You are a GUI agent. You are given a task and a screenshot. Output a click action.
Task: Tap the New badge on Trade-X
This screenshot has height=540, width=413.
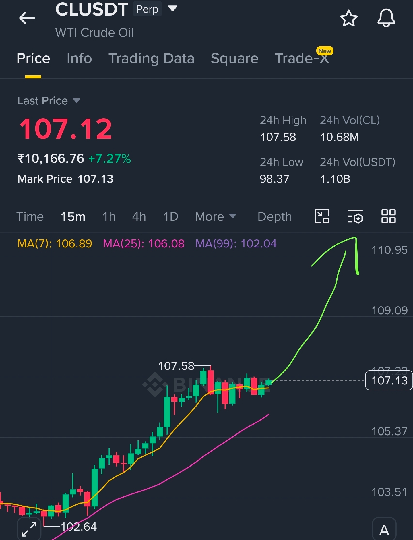click(325, 51)
